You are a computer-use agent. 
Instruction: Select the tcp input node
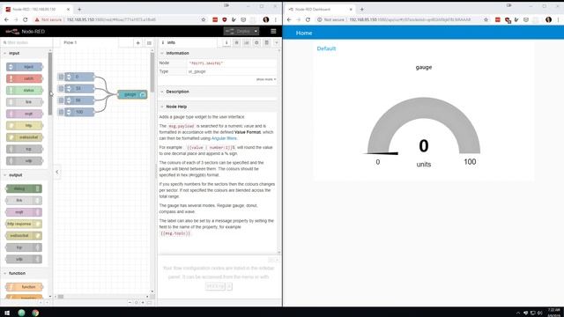[25, 149]
